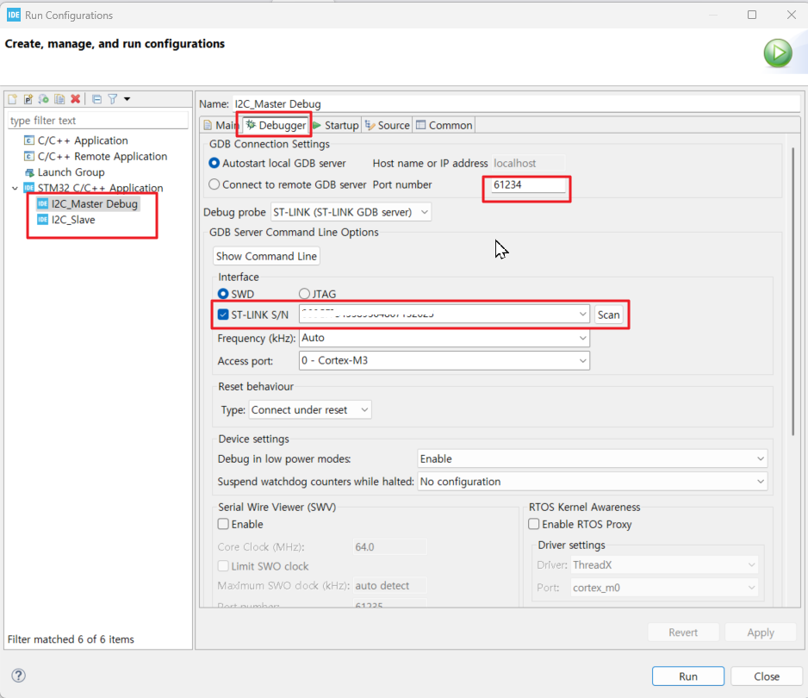This screenshot has height=698, width=808.
Task: Click the export launch configurations icon
Action: click(x=43, y=98)
